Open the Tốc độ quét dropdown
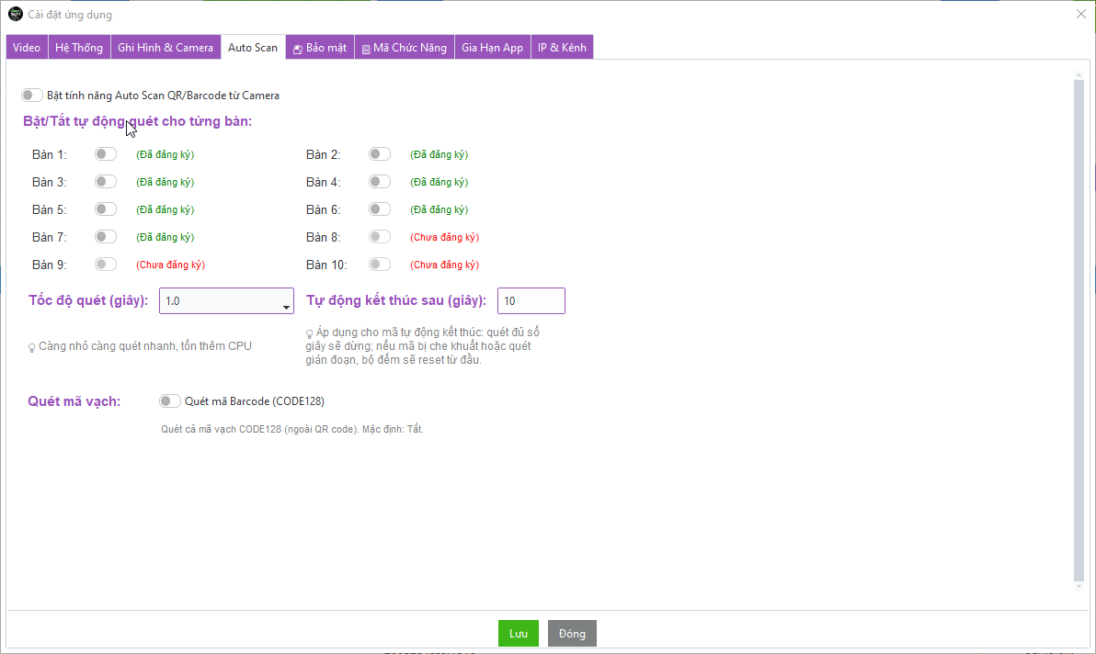 (x=226, y=301)
